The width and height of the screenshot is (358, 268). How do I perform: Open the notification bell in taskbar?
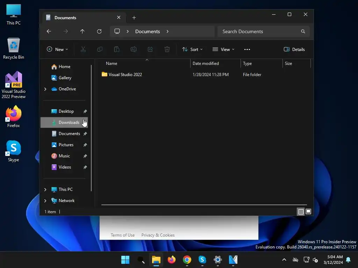coord(349,260)
